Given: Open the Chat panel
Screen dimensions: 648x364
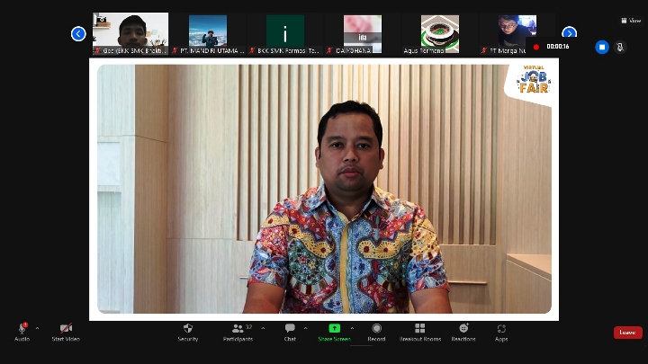Looking at the screenshot, I should pos(290,329).
